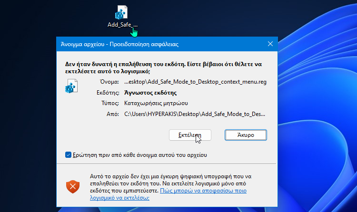Click the 'Άγνωστος εκδότης' publisher text

150,93
